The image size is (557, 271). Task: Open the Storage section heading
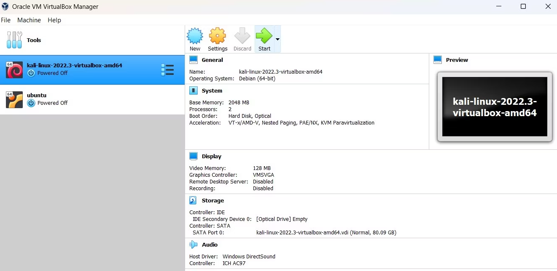tap(213, 200)
